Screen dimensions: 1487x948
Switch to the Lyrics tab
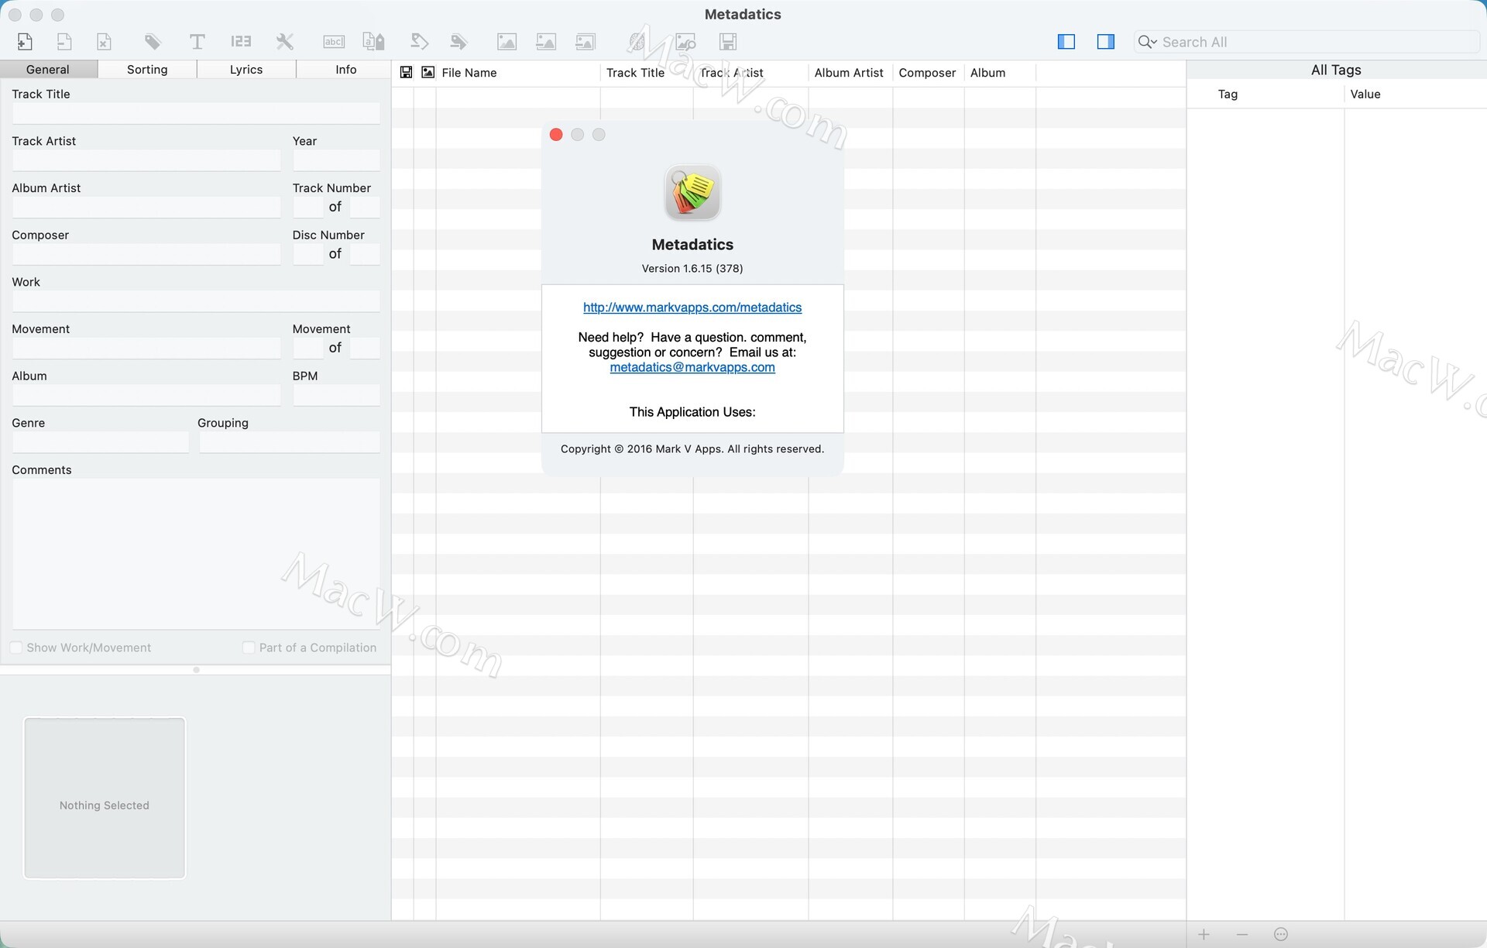(246, 70)
